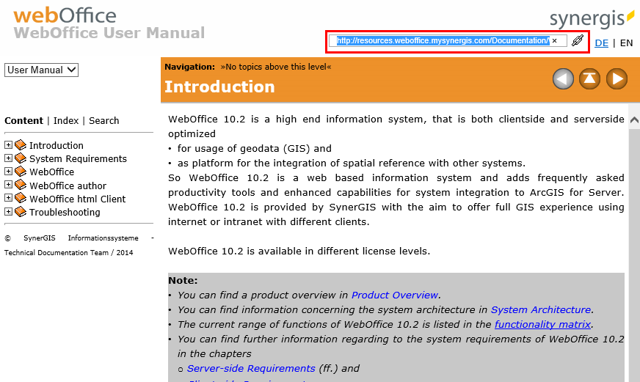Open the functionality matrix link

542,325
